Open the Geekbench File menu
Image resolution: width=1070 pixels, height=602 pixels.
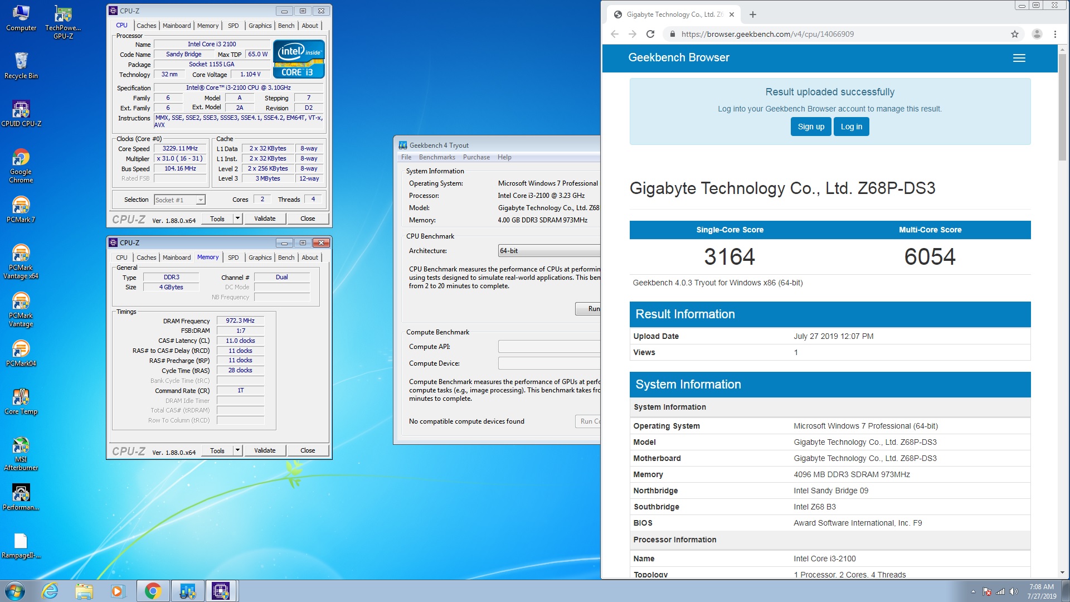click(x=406, y=157)
